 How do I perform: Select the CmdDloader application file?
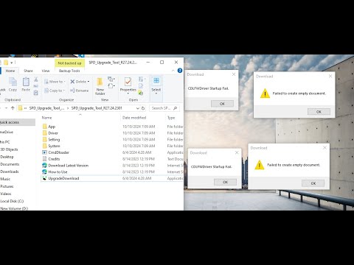pyautogui.click(x=55, y=152)
